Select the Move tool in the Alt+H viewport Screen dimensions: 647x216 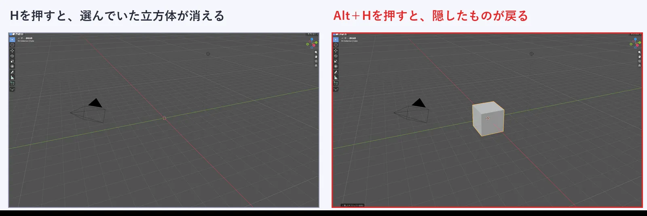click(336, 51)
